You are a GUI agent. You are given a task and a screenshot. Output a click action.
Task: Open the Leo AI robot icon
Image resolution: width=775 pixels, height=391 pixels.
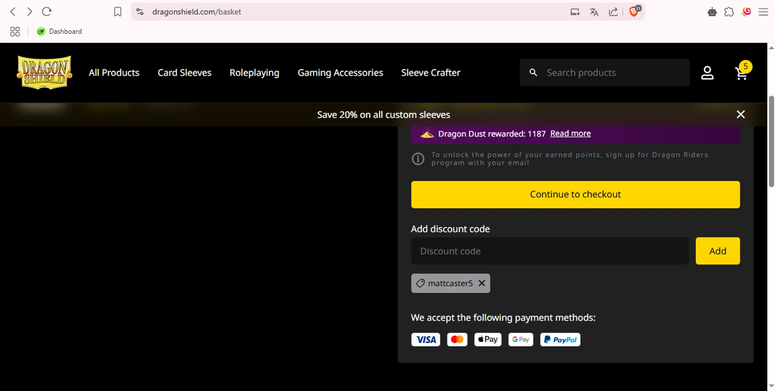click(712, 12)
